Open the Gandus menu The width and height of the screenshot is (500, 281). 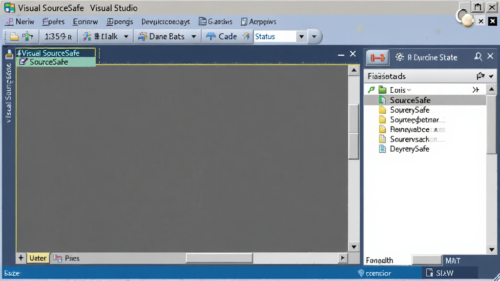(215, 21)
